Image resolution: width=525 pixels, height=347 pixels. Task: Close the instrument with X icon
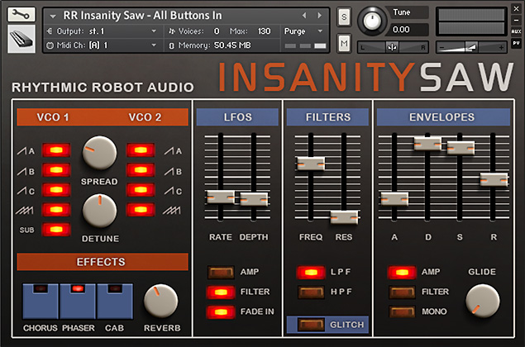coord(516,9)
